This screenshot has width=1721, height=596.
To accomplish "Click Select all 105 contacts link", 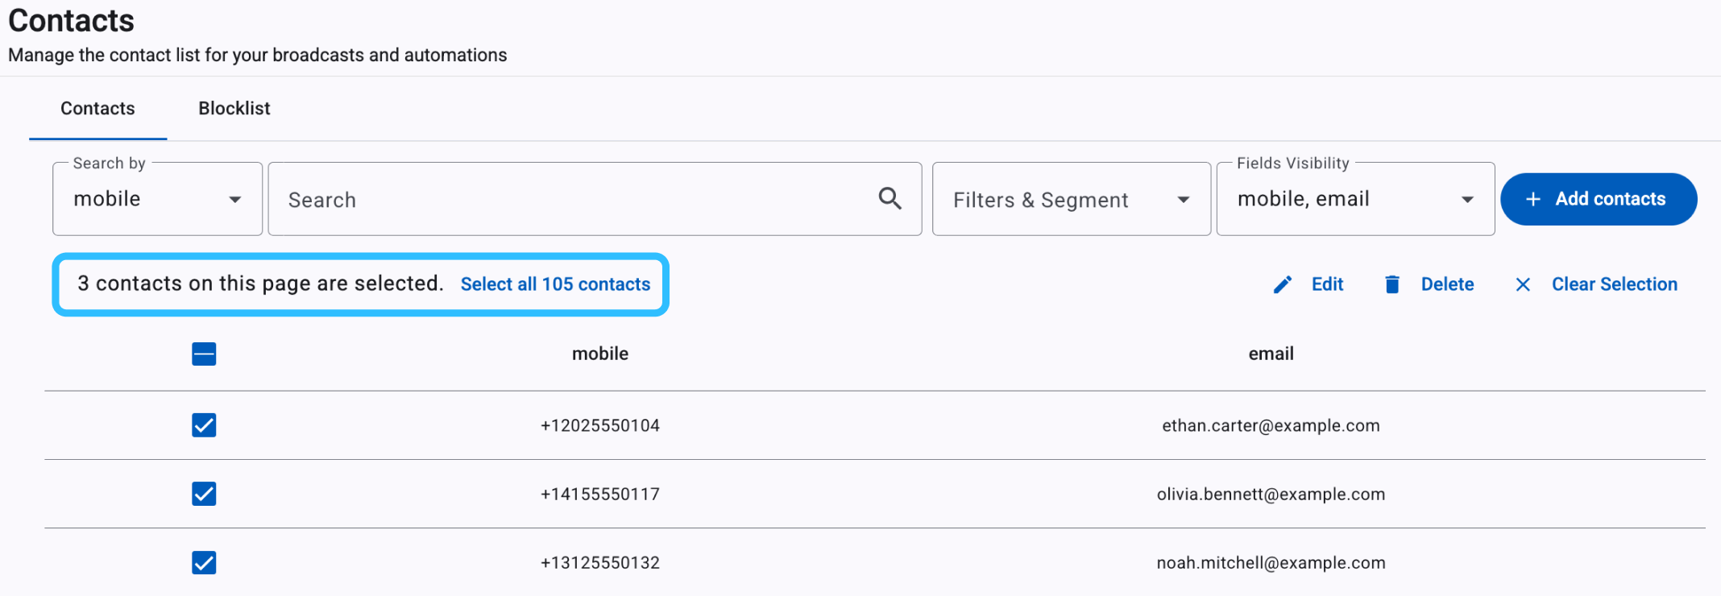I will pyautogui.click(x=555, y=284).
